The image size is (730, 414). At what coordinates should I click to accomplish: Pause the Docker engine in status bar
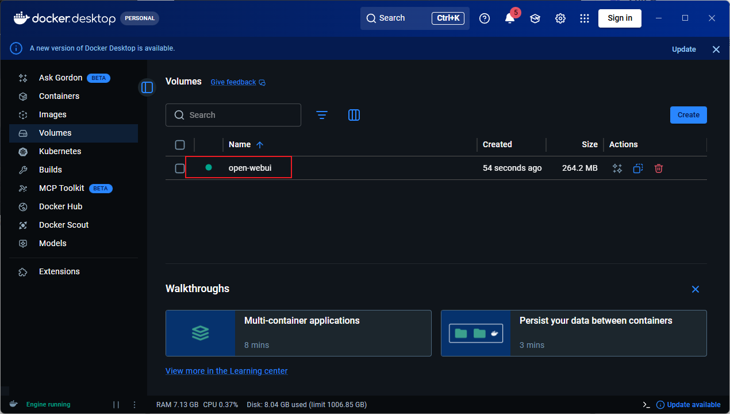coord(116,404)
